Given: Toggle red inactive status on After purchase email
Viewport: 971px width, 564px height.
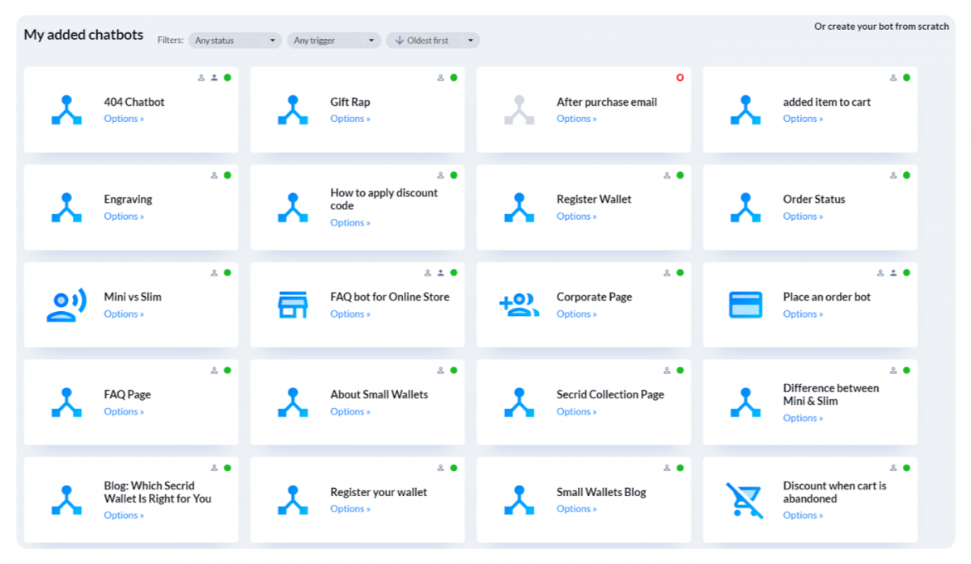Looking at the screenshot, I should point(680,78).
